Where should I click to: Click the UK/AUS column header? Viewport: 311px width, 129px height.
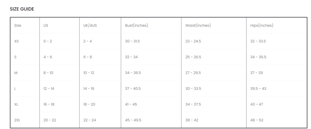coord(90,25)
